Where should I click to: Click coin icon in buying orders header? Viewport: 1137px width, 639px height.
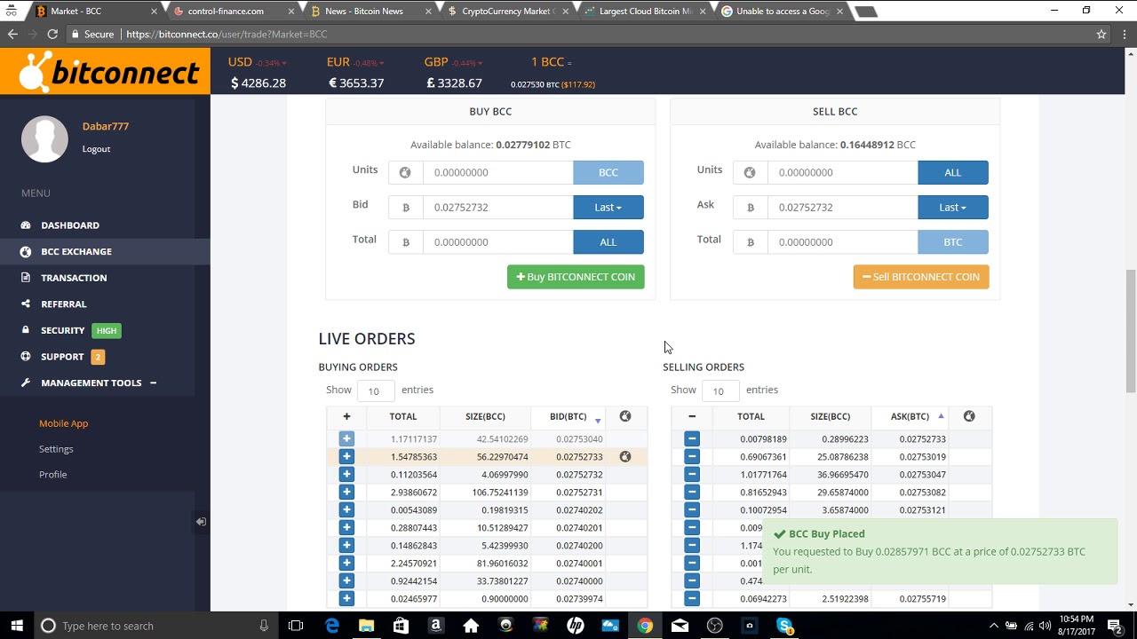click(x=625, y=416)
